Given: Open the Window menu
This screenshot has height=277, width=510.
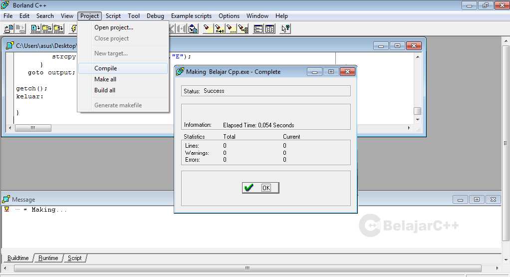Looking at the screenshot, I should [257, 16].
